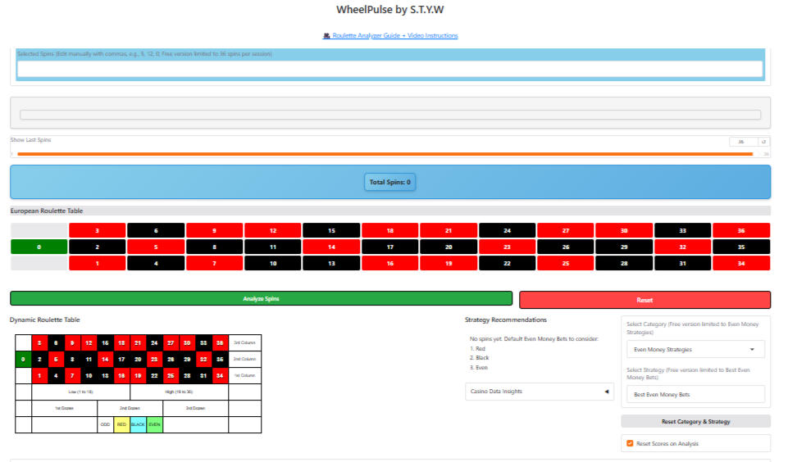
Task: Select red 14 on European Roulette Table
Action: click(x=332, y=247)
